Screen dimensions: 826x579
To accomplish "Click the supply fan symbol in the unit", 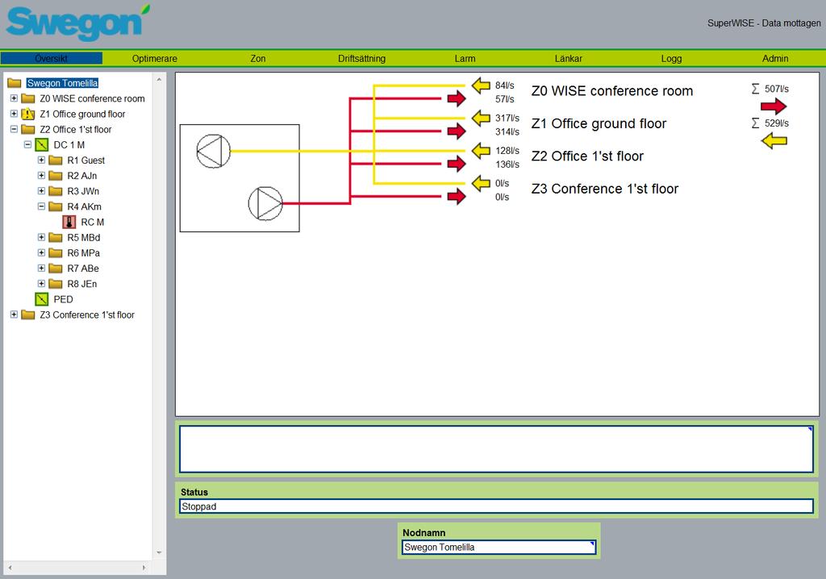I will tap(265, 203).
